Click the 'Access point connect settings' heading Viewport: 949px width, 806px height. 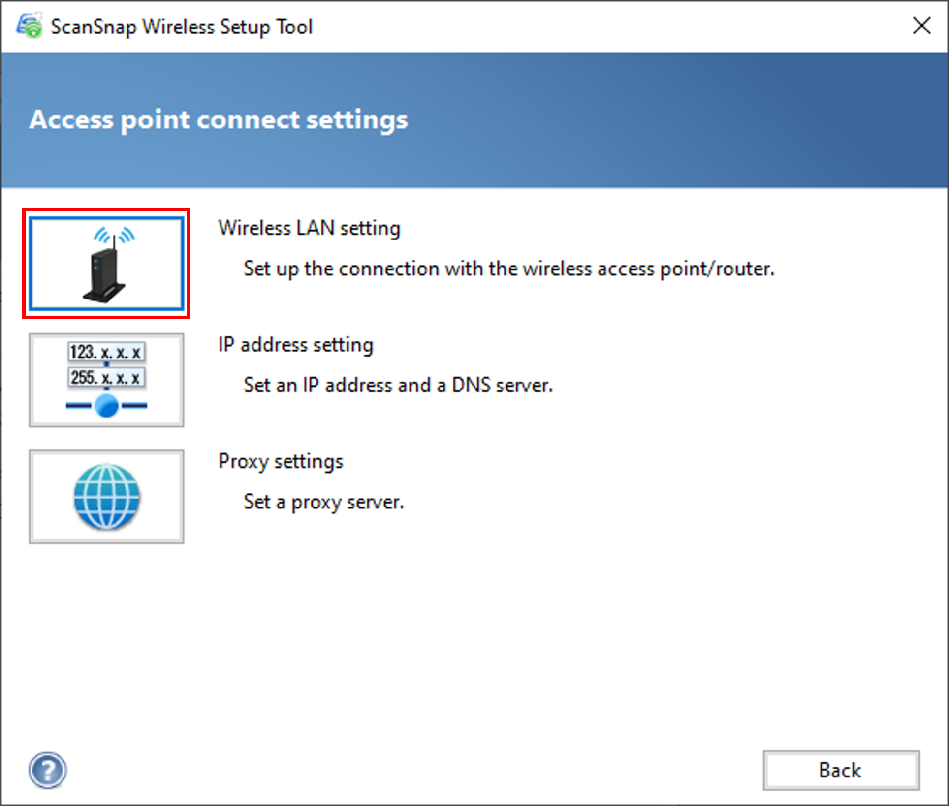point(219,120)
